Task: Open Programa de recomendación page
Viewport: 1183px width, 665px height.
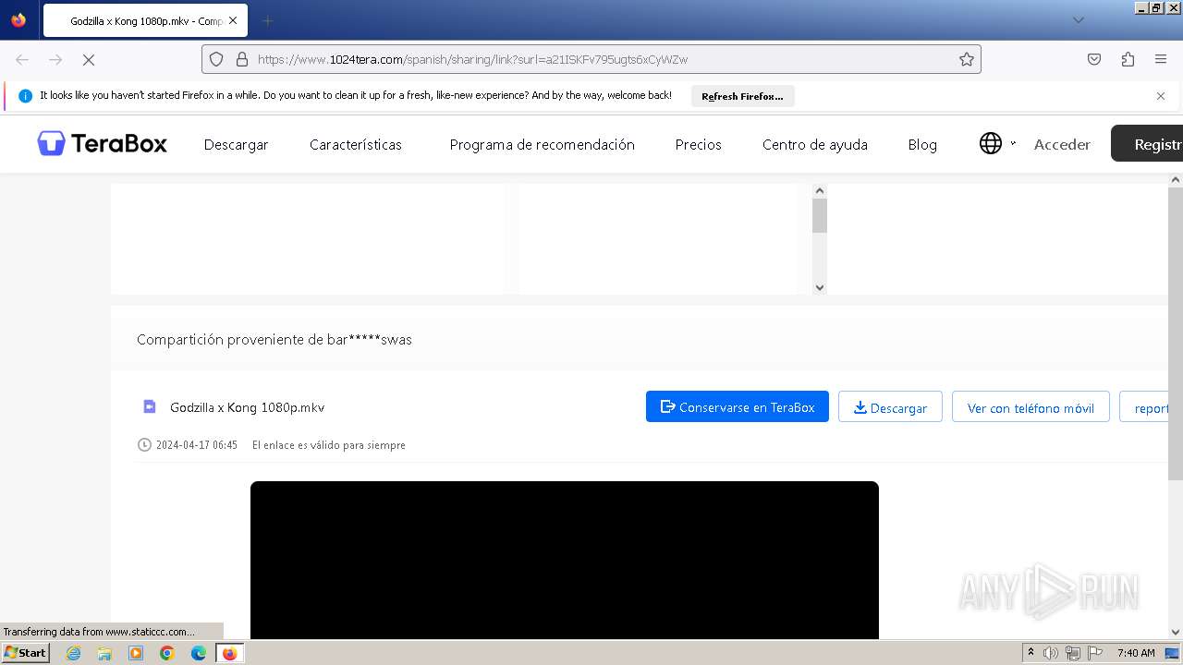Action: pyautogui.click(x=542, y=144)
